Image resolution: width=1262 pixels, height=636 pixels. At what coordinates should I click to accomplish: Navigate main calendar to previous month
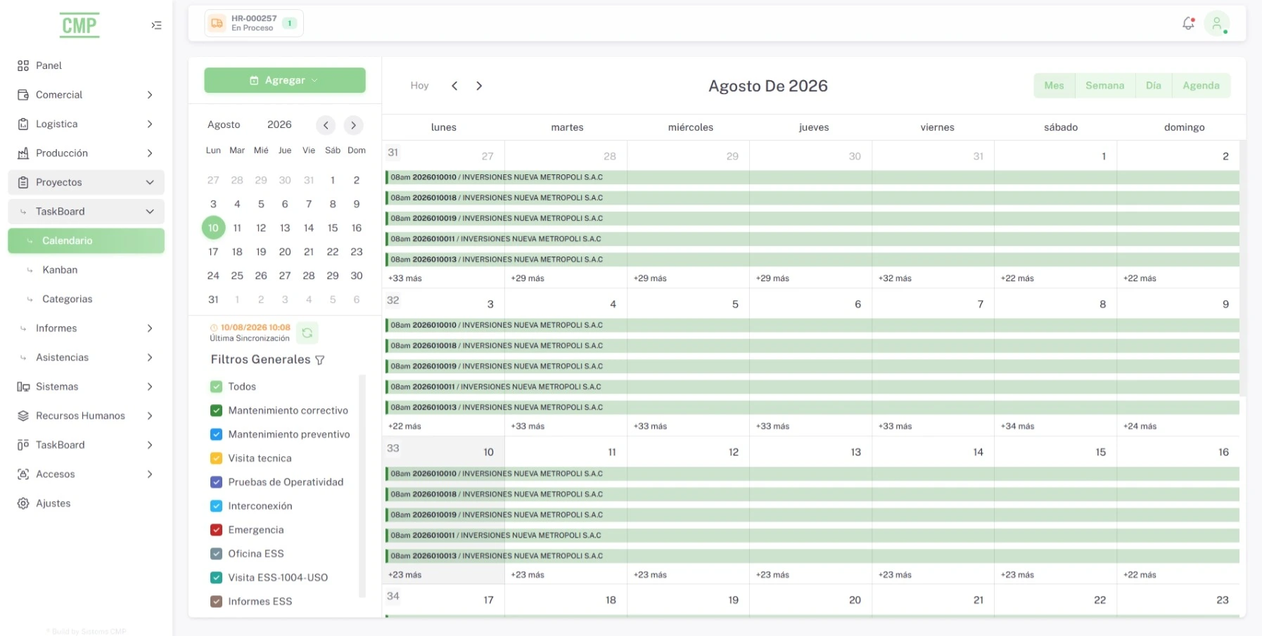coord(454,86)
